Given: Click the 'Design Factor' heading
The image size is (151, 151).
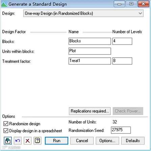Looking at the screenshot, I should point(14,32).
